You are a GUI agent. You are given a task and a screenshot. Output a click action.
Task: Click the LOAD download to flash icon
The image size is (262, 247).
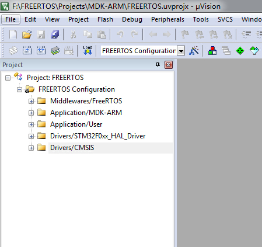click(x=88, y=51)
